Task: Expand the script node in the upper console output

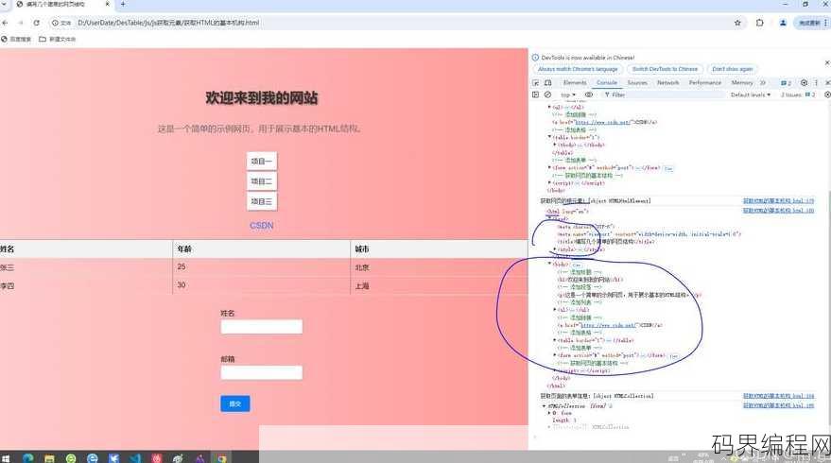Action: pyautogui.click(x=549, y=182)
